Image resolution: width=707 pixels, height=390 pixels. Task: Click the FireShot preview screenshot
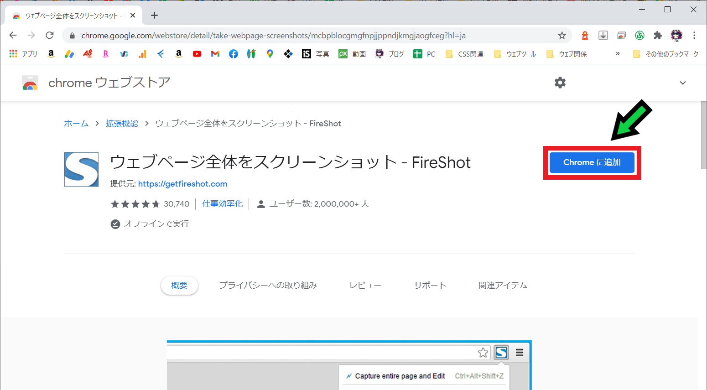(349, 365)
